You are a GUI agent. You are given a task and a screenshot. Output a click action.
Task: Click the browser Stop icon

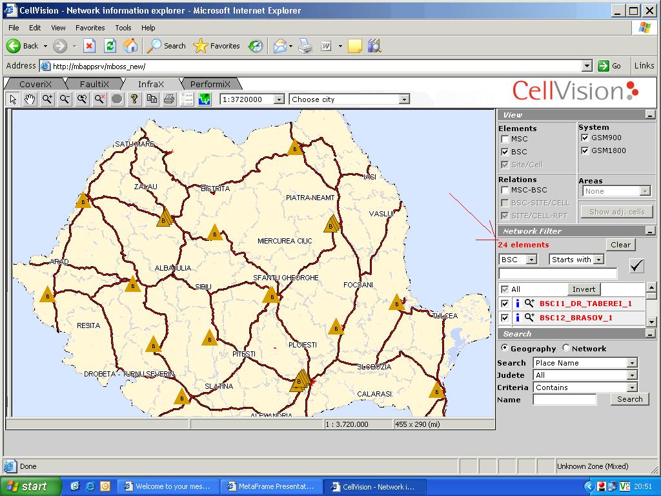(89, 46)
